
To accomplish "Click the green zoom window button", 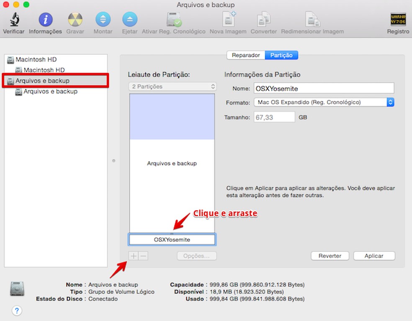I will click(26, 5).
